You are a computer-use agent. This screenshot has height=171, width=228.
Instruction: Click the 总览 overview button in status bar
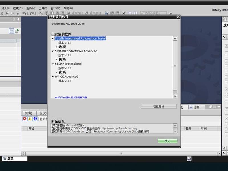tap(15, 159)
